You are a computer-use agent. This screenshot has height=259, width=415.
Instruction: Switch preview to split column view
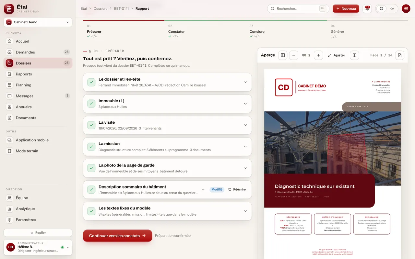click(x=354, y=55)
